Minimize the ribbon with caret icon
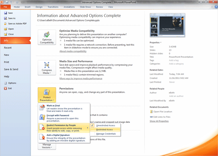Viewport: 218px width, 156px height. pos(212,7)
